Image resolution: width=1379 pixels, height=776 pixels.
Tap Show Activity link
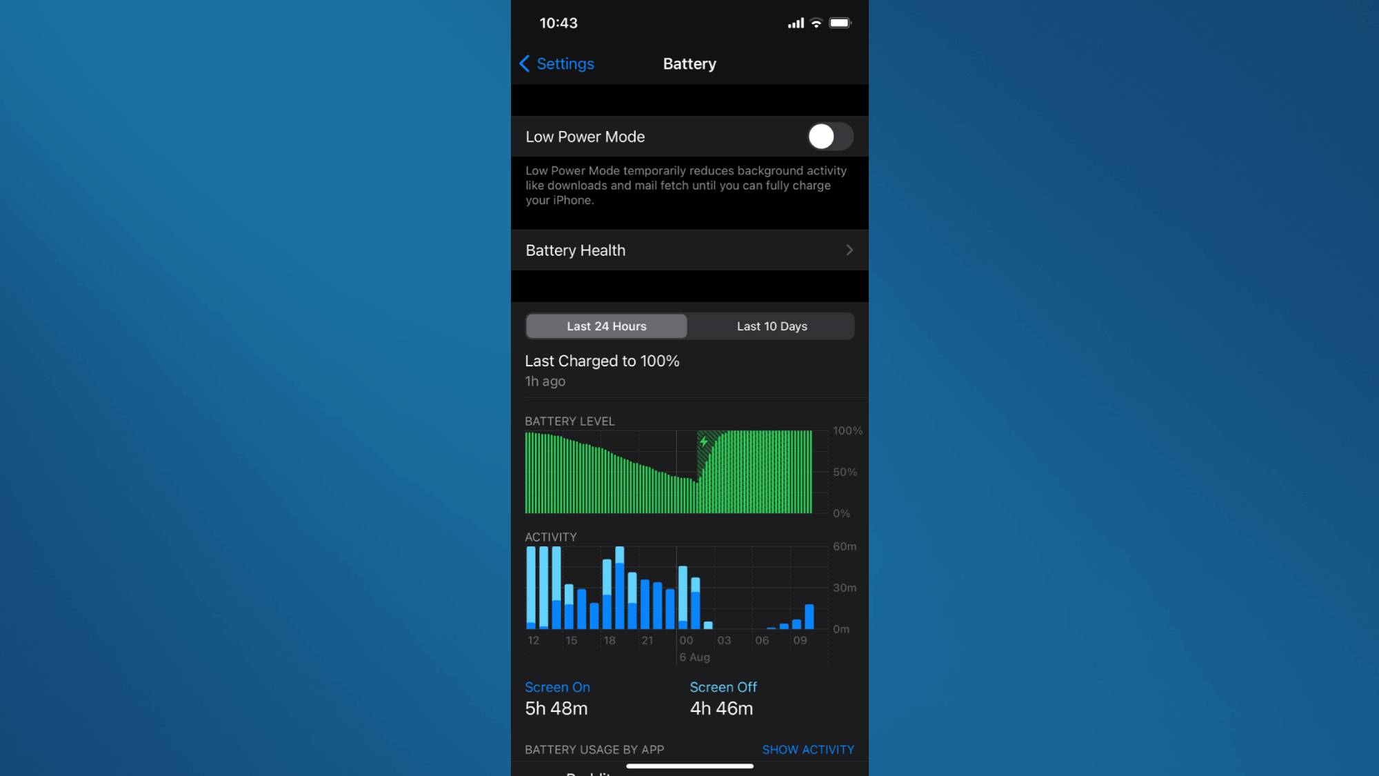(x=808, y=748)
